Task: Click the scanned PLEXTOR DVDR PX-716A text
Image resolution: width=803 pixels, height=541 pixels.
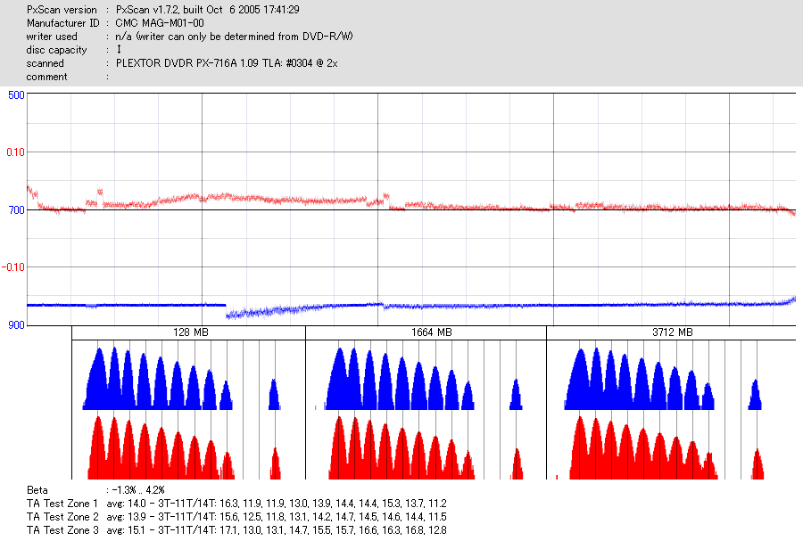Action: tap(227, 63)
